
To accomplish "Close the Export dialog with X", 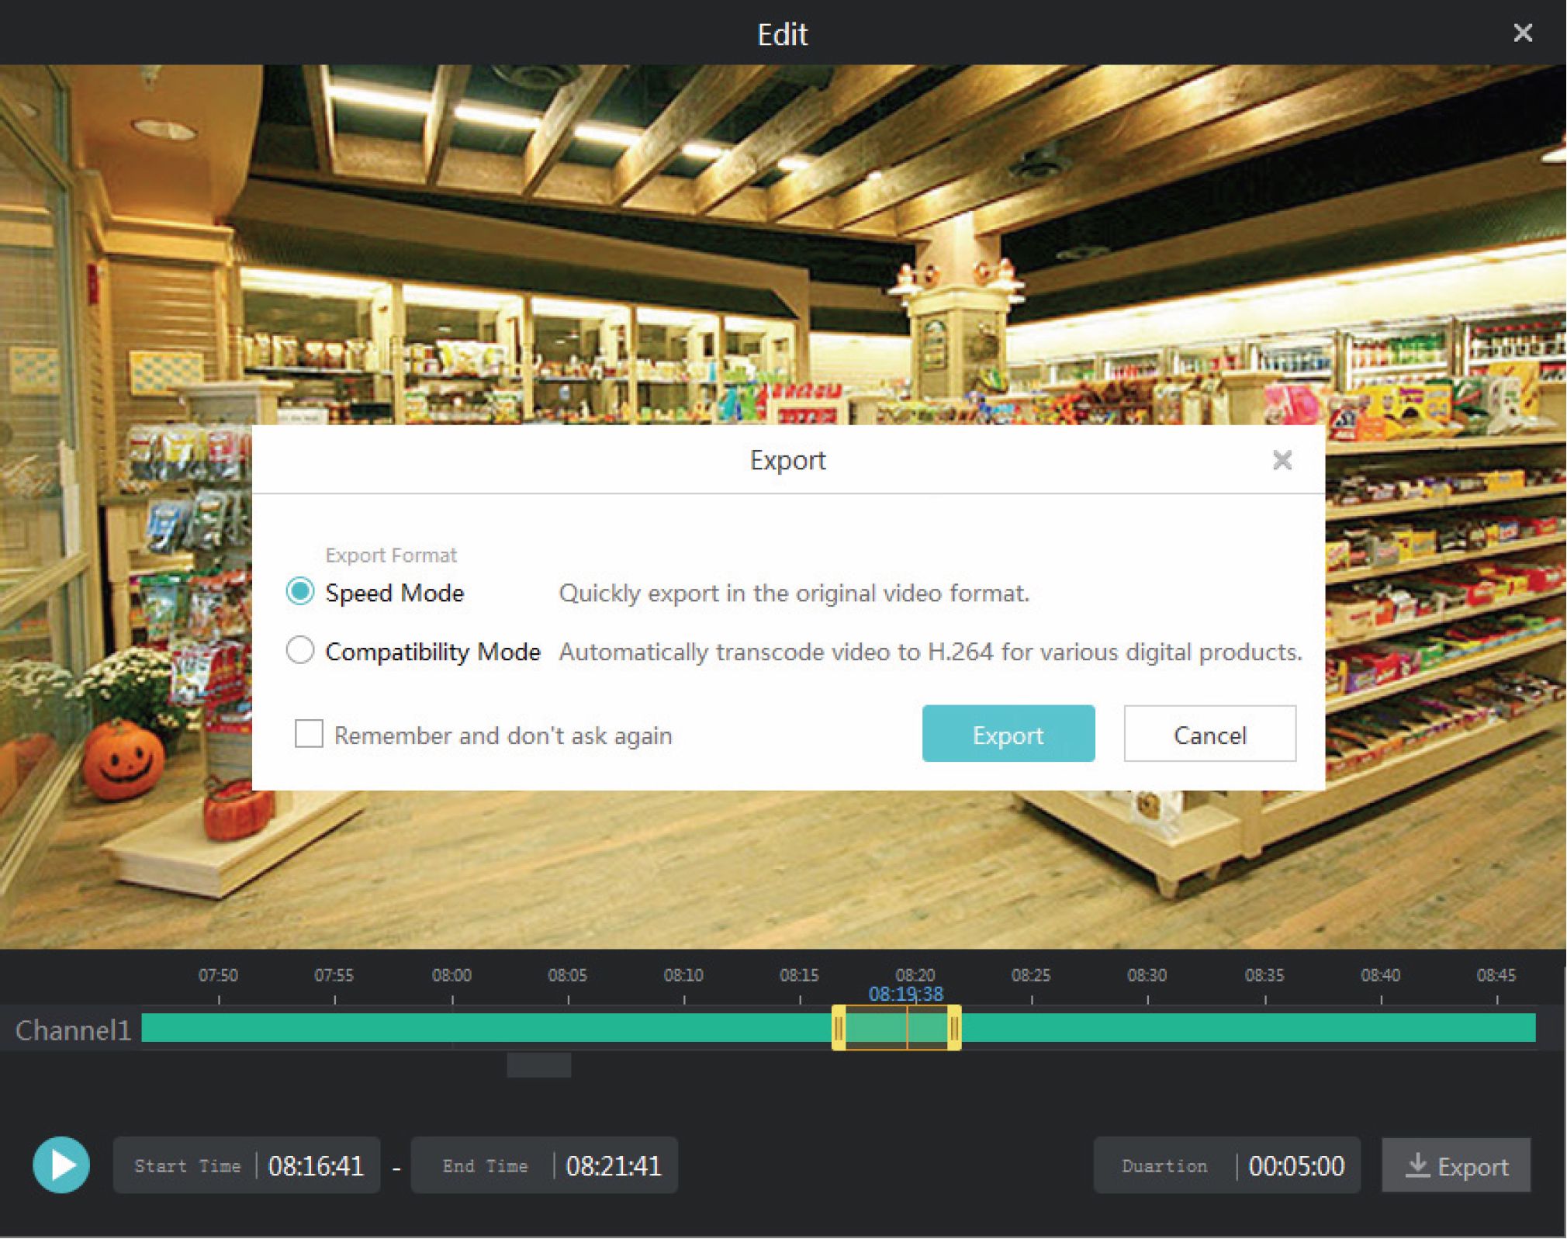I will coord(1282,460).
